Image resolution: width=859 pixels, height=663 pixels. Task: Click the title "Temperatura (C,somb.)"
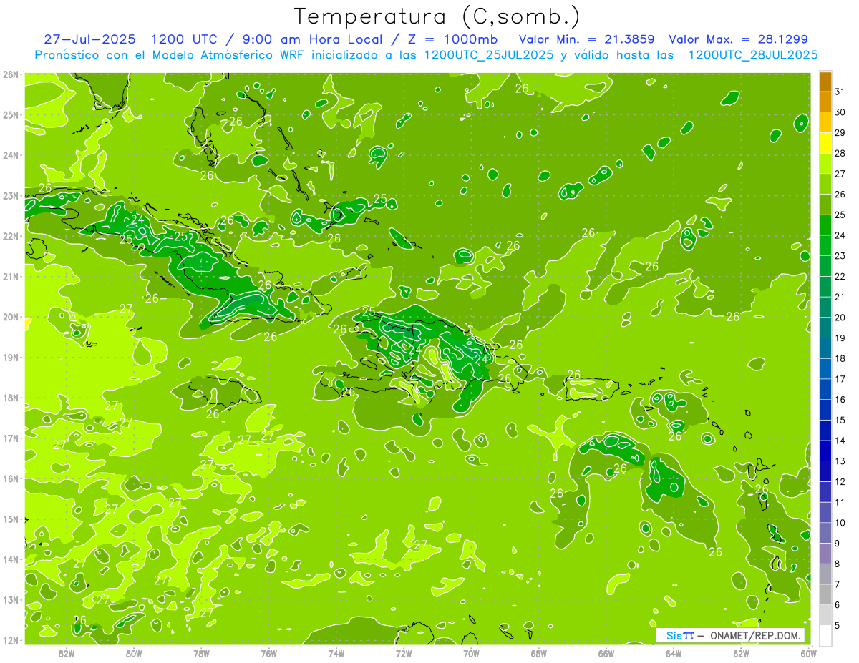click(x=437, y=17)
